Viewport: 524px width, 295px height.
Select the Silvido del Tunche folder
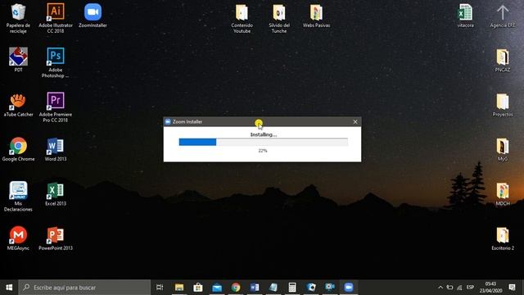[279, 18]
